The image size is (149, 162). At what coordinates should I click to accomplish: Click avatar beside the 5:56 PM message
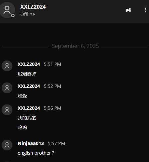[7, 110]
